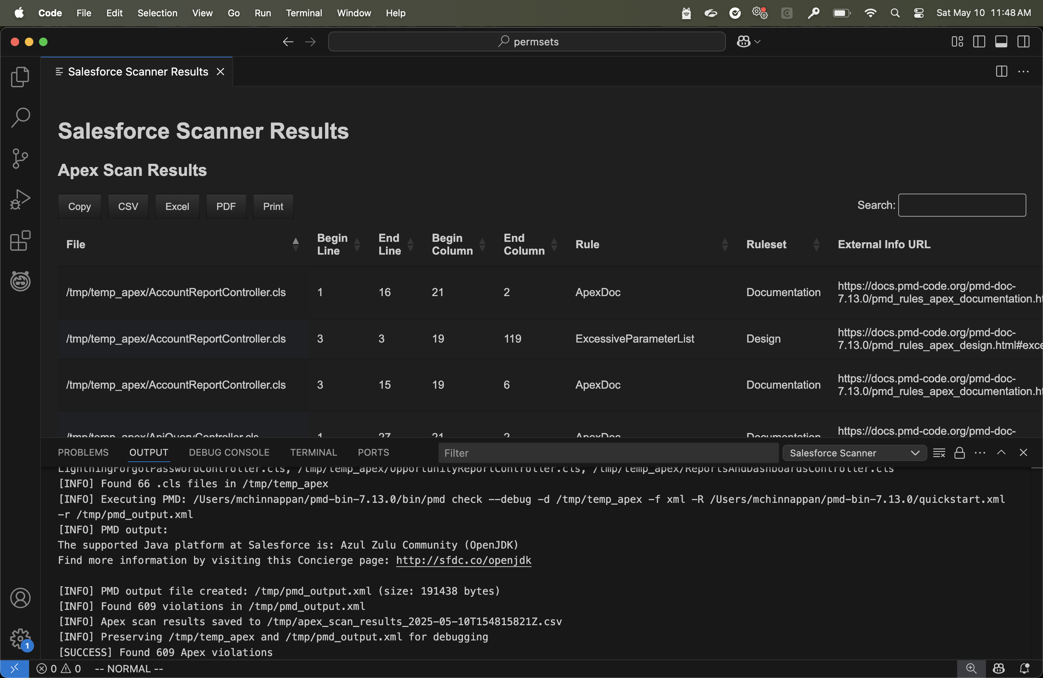1043x678 pixels.
Task: Open macOS Control Center icon
Action: pyautogui.click(x=918, y=13)
